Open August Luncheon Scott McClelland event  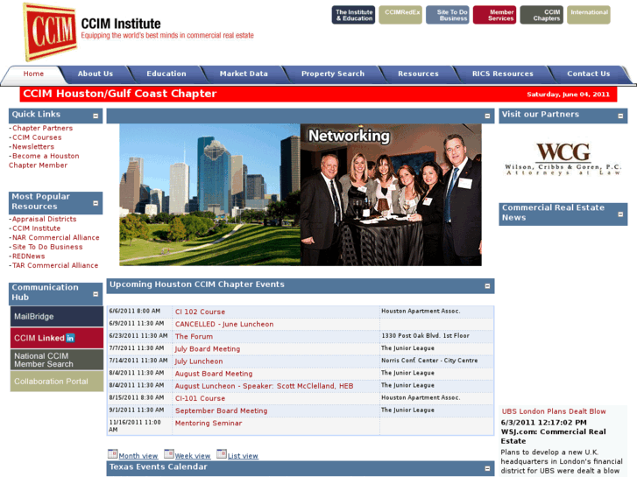click(264, 386)
